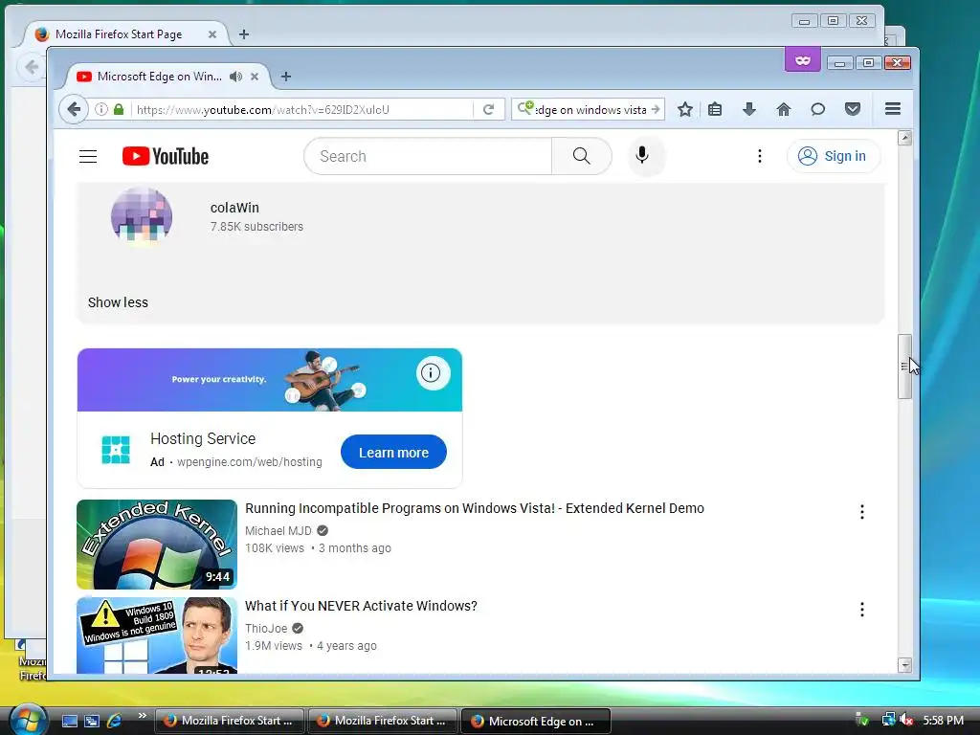Click Show Desktop quick launch icon

point(70,721)
